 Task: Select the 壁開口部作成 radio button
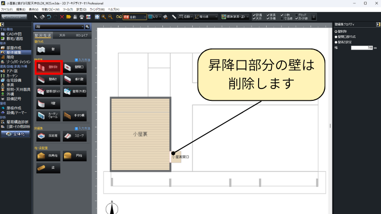click(336, 36)
